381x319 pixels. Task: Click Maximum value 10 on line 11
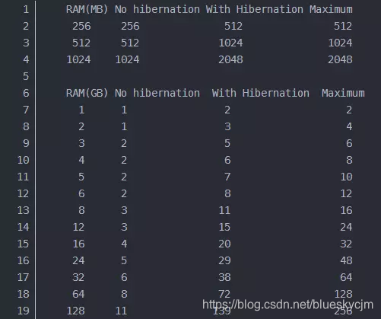point(346,177)
